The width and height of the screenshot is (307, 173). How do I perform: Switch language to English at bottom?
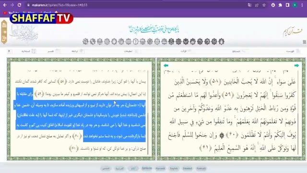[x=174, y=169]
